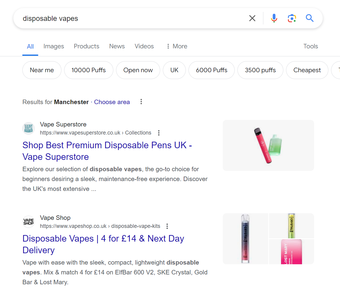Click the Vape Shop site logo icon
Image resolution: width=340 pixels, height=292 pixels.
tap(29, 222)
